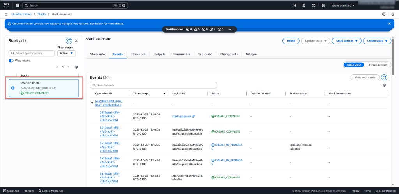Refresh the Events table
This screenshot has width=399, height=194.
coord(384,77)
